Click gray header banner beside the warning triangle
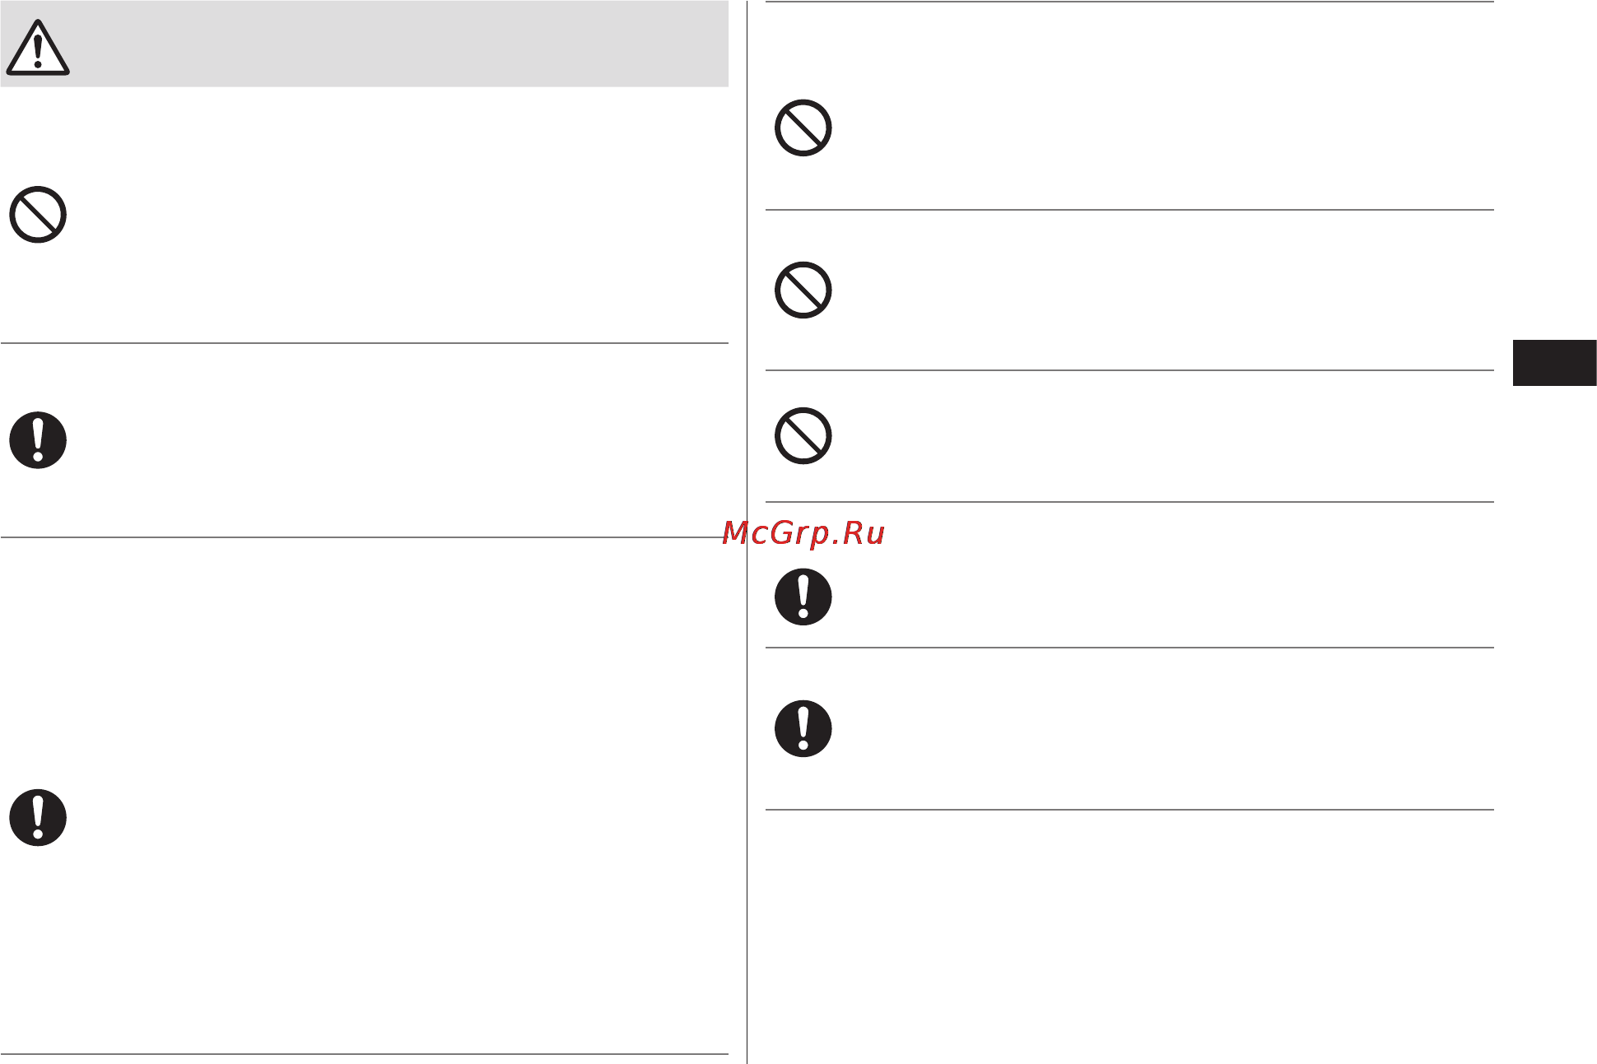Image resolution: width=1597 pixels, height=1064 pixels. (399, 44)
